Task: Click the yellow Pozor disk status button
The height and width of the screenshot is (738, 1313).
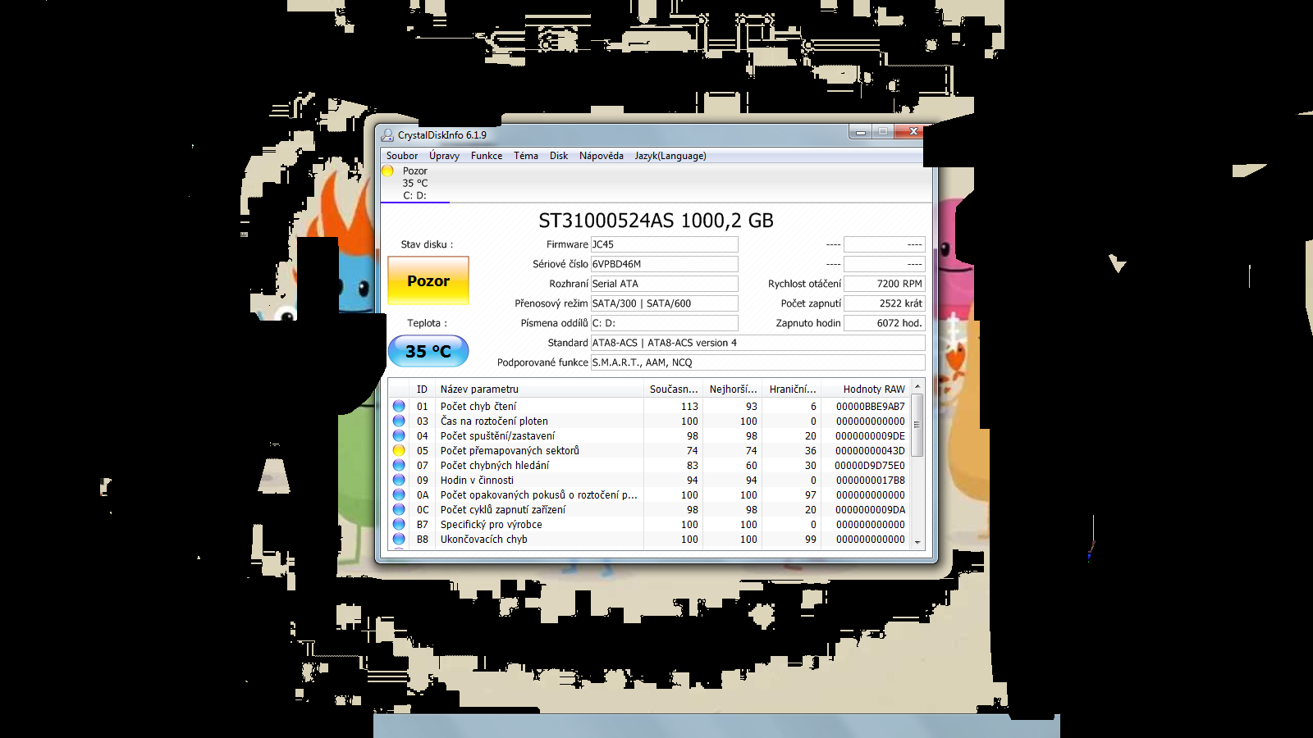Action: (428, 280)
